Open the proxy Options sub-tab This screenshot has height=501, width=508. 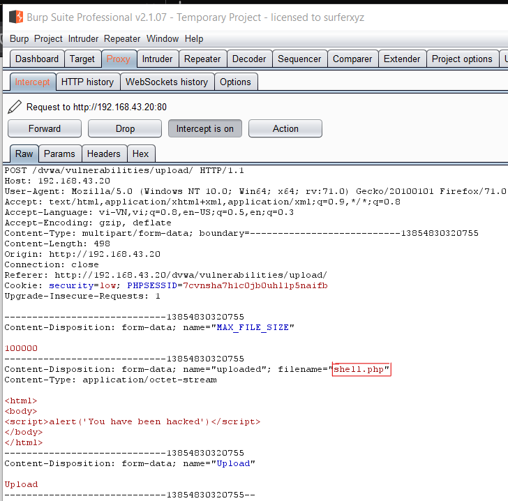tap(236, 82)
